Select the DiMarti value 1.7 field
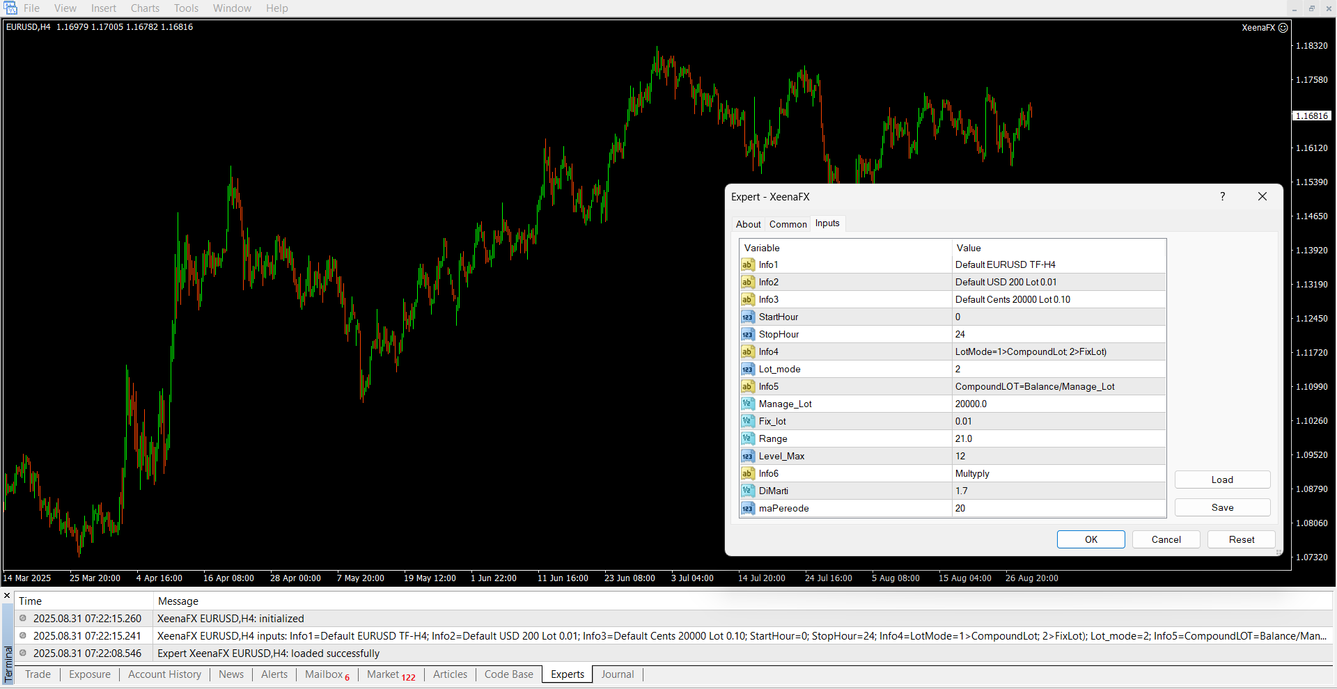Screen dimensions: 1337x689 point(1058,491)
